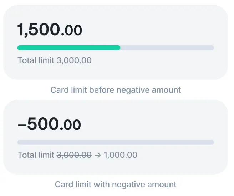Click the empty progress bar in negative card
234x196 pixels.
[116, 142]
